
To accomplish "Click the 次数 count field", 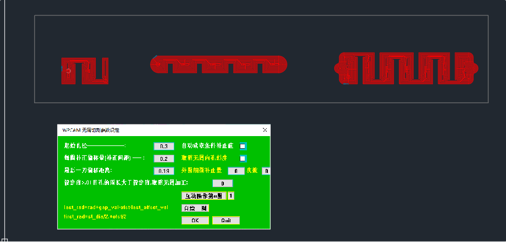I will [x=266, y=171].
